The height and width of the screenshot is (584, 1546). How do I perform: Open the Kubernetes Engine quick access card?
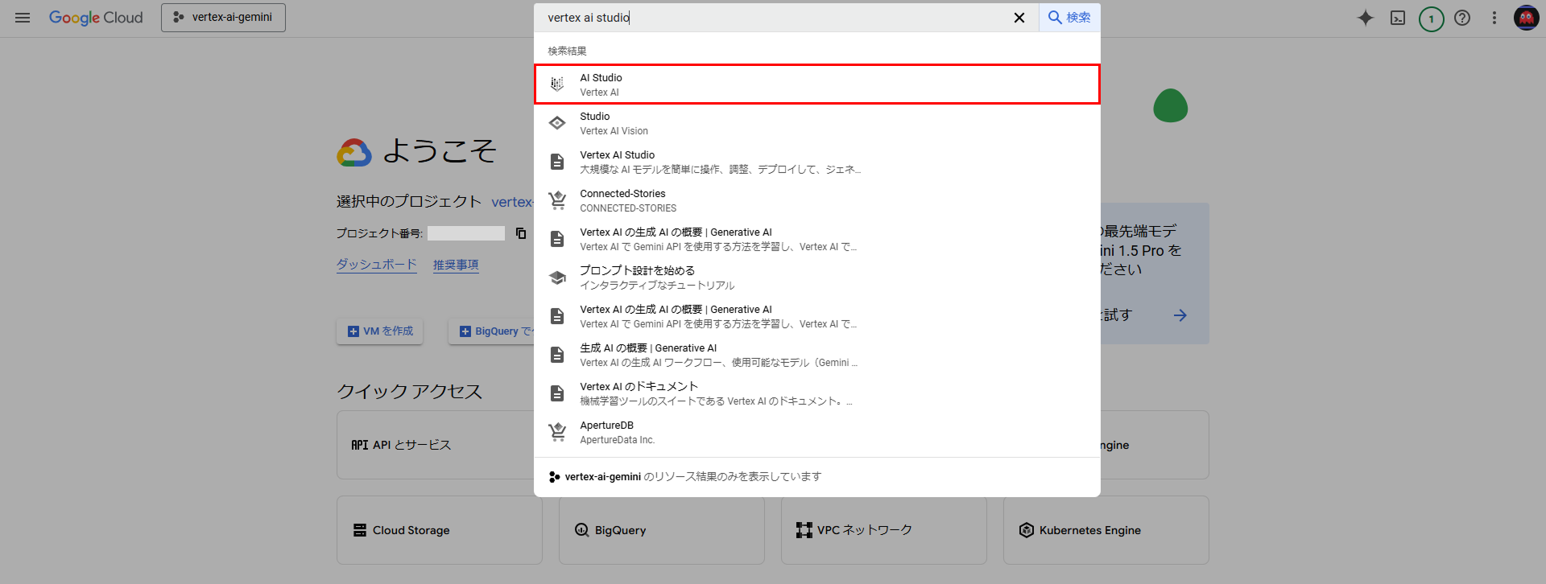[x=1106, y=530]
